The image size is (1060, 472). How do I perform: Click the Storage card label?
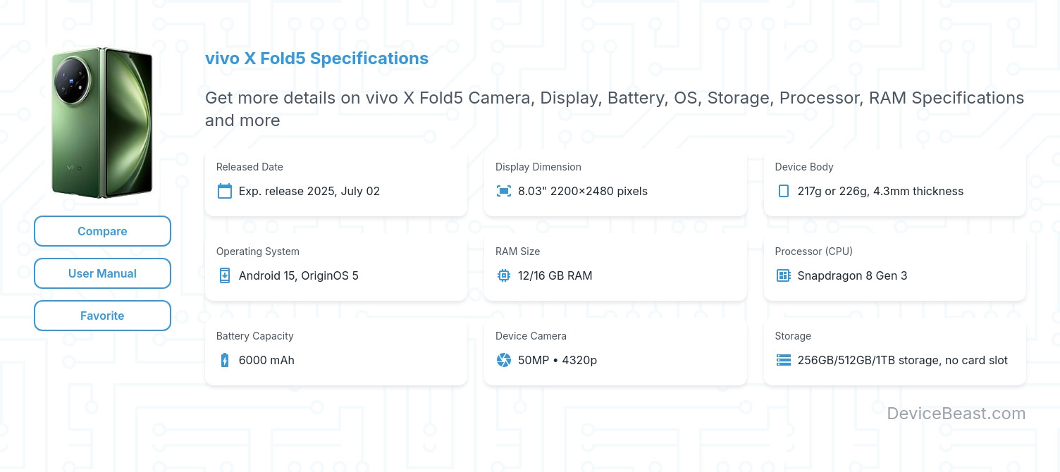(x=793, y=336)
